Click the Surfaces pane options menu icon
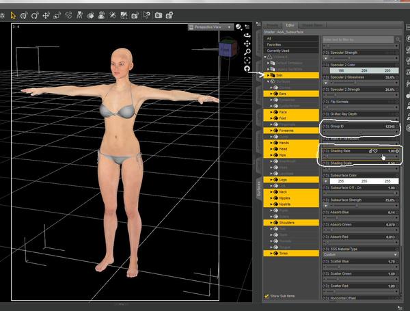Image resolution: width=410 pixels, height=311 pixels. click(x=258, y=25)
